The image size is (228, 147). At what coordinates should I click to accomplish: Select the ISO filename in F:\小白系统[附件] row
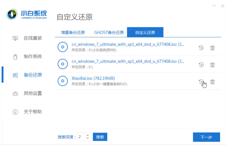click(x=128, y=45)
